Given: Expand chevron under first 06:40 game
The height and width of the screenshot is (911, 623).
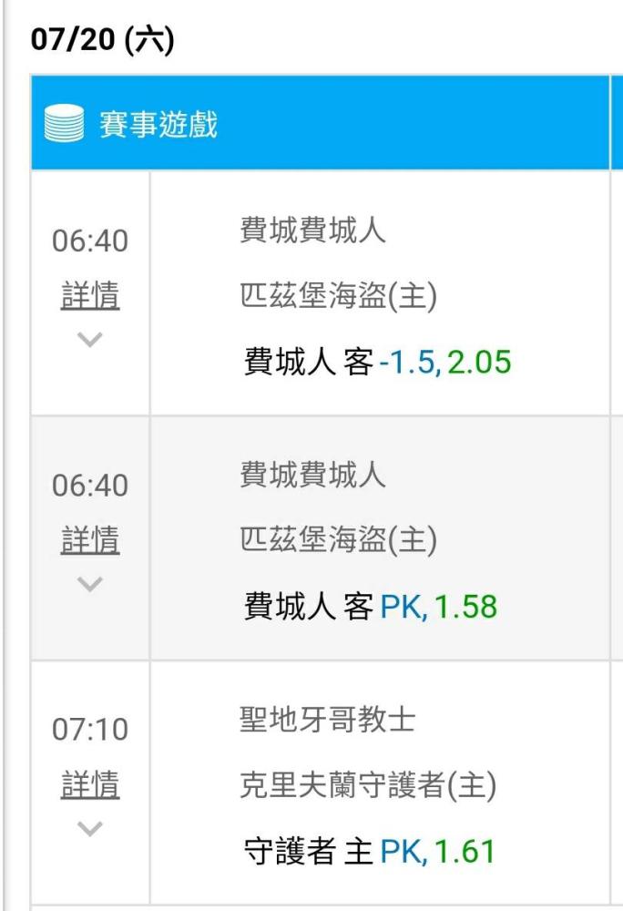Looking at the screenshot, I should (90, 339).
